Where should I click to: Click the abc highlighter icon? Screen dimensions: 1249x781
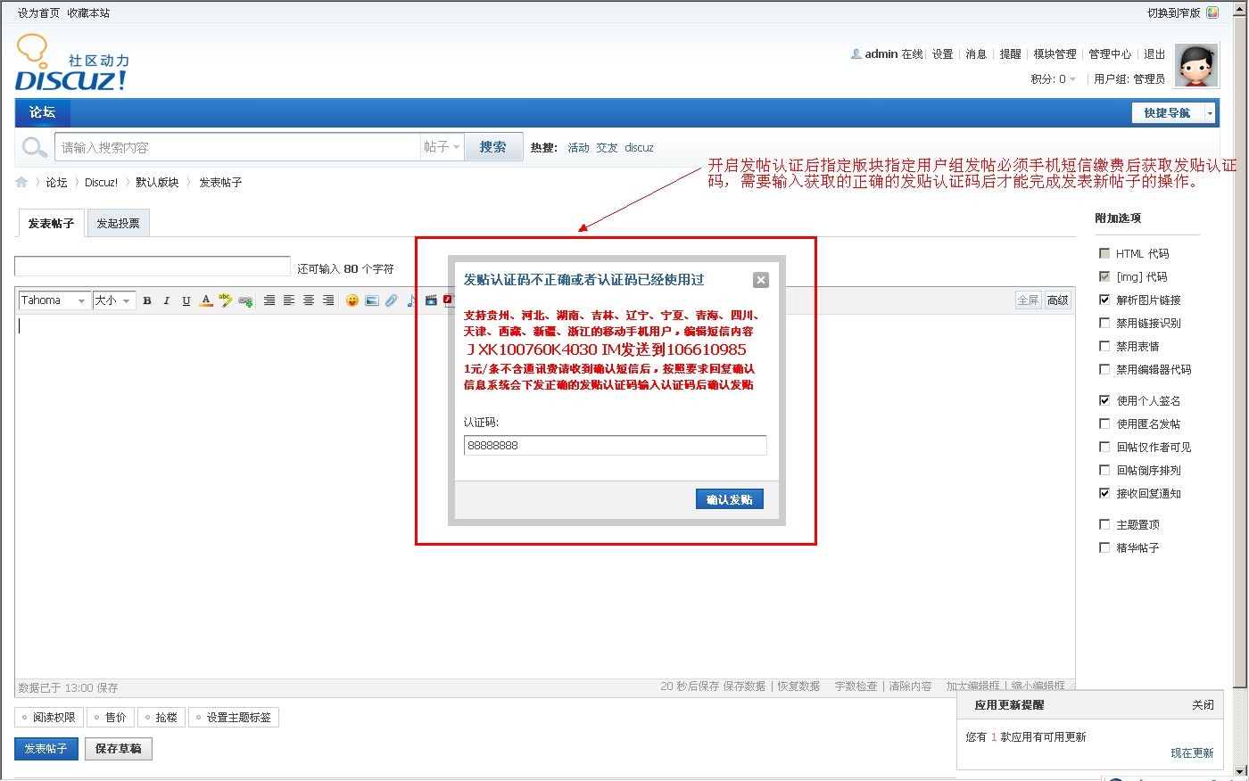pyautogui.click(x=226, y=300)
